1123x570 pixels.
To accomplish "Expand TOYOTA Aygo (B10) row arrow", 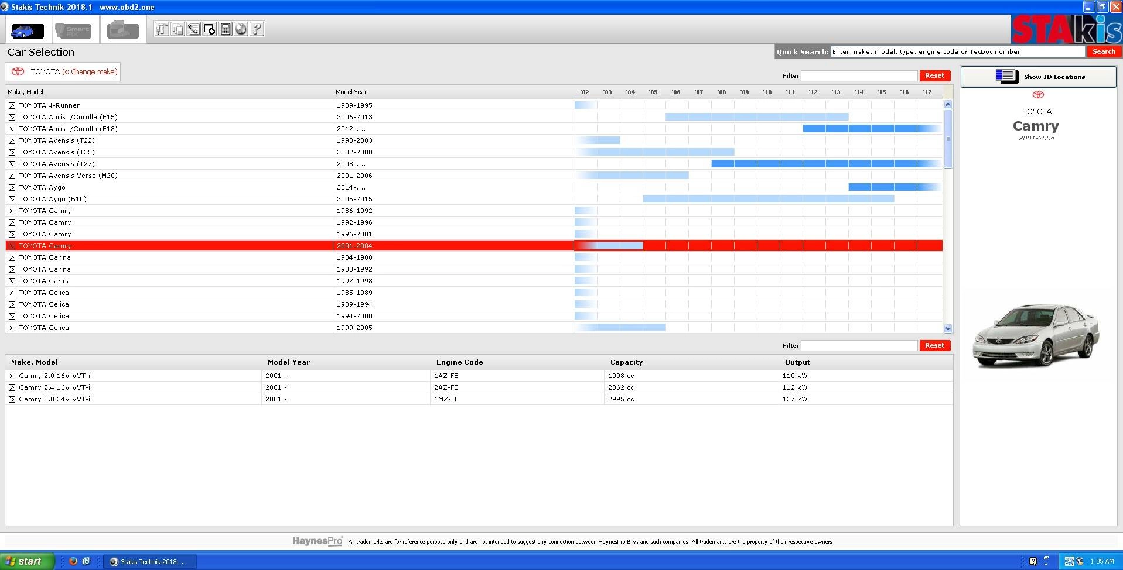I will click(12, 199).
